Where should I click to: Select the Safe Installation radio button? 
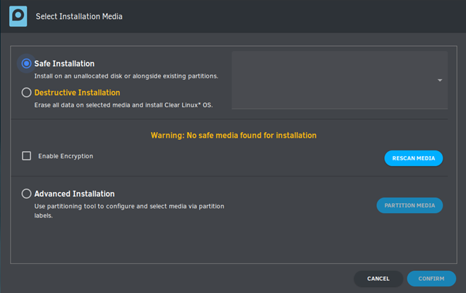[x=26, y=64]
